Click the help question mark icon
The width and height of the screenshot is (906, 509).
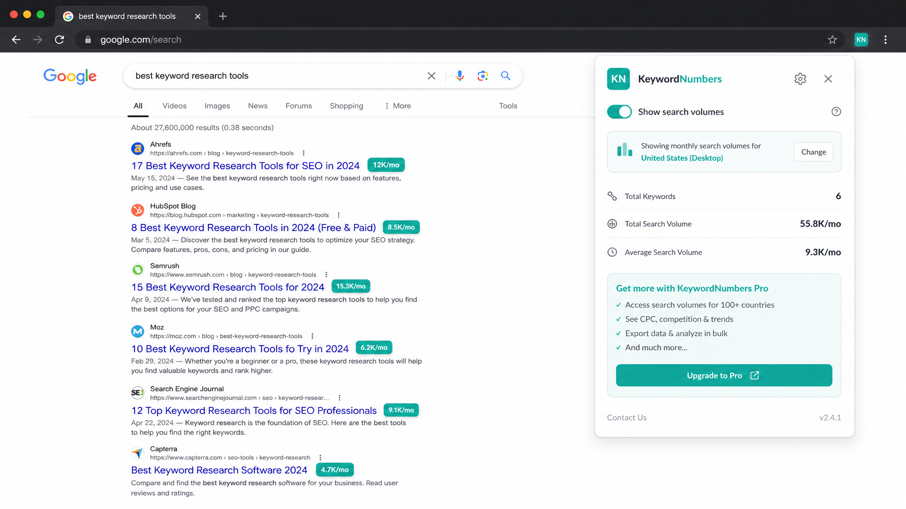836,112
